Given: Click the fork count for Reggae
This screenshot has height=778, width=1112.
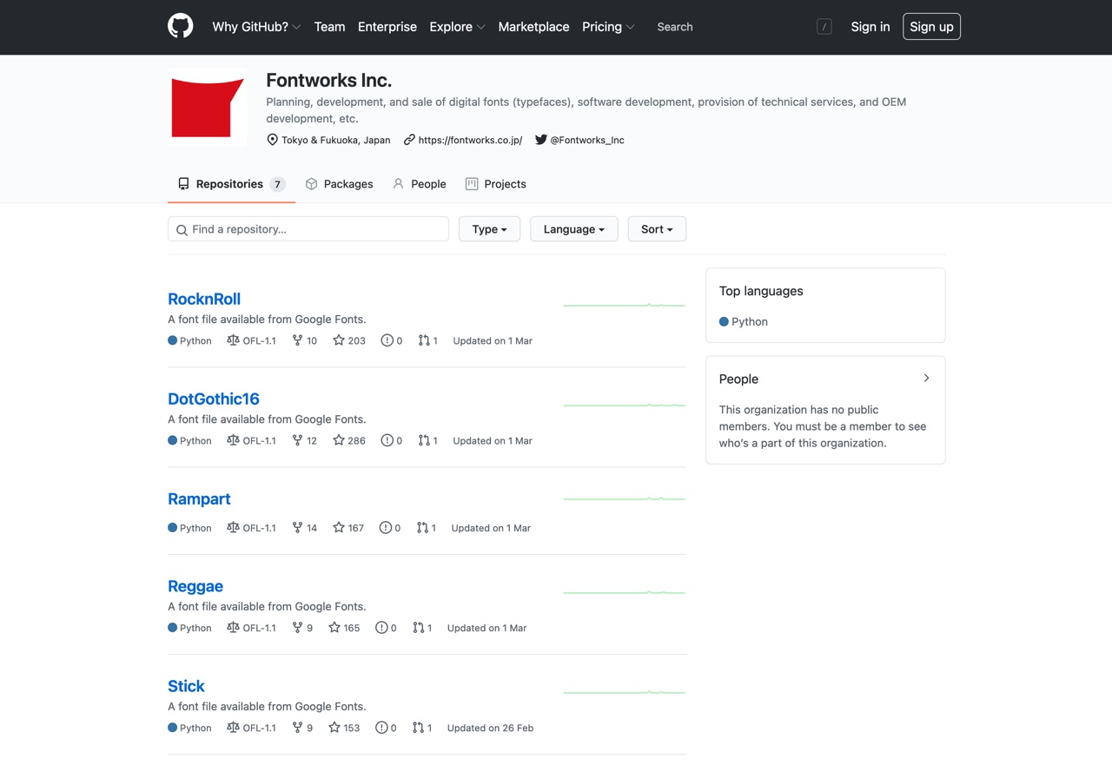Looking at the screenshot, I should (x=302, y=627).
